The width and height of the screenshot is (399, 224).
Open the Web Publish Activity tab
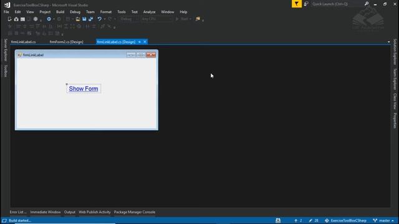click(95, 212)
